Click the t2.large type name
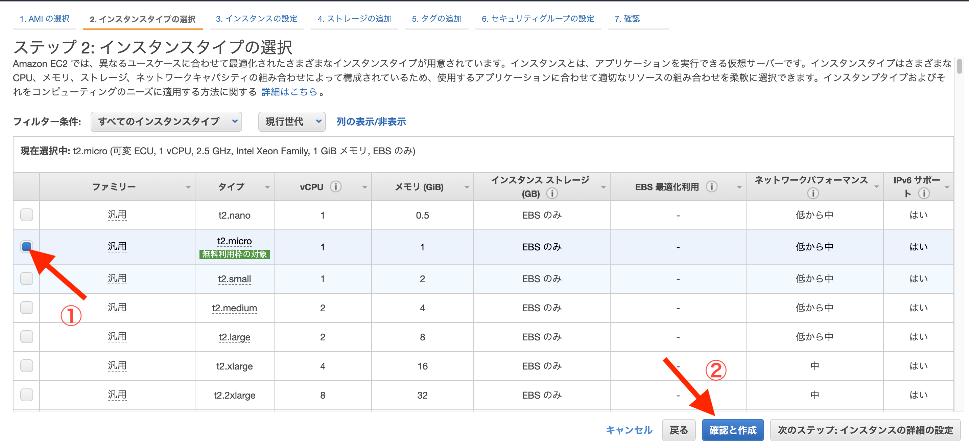969x448 pixels. (x=234, y=337)
